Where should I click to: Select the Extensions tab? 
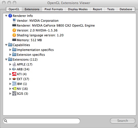click(x=32, y=9)
